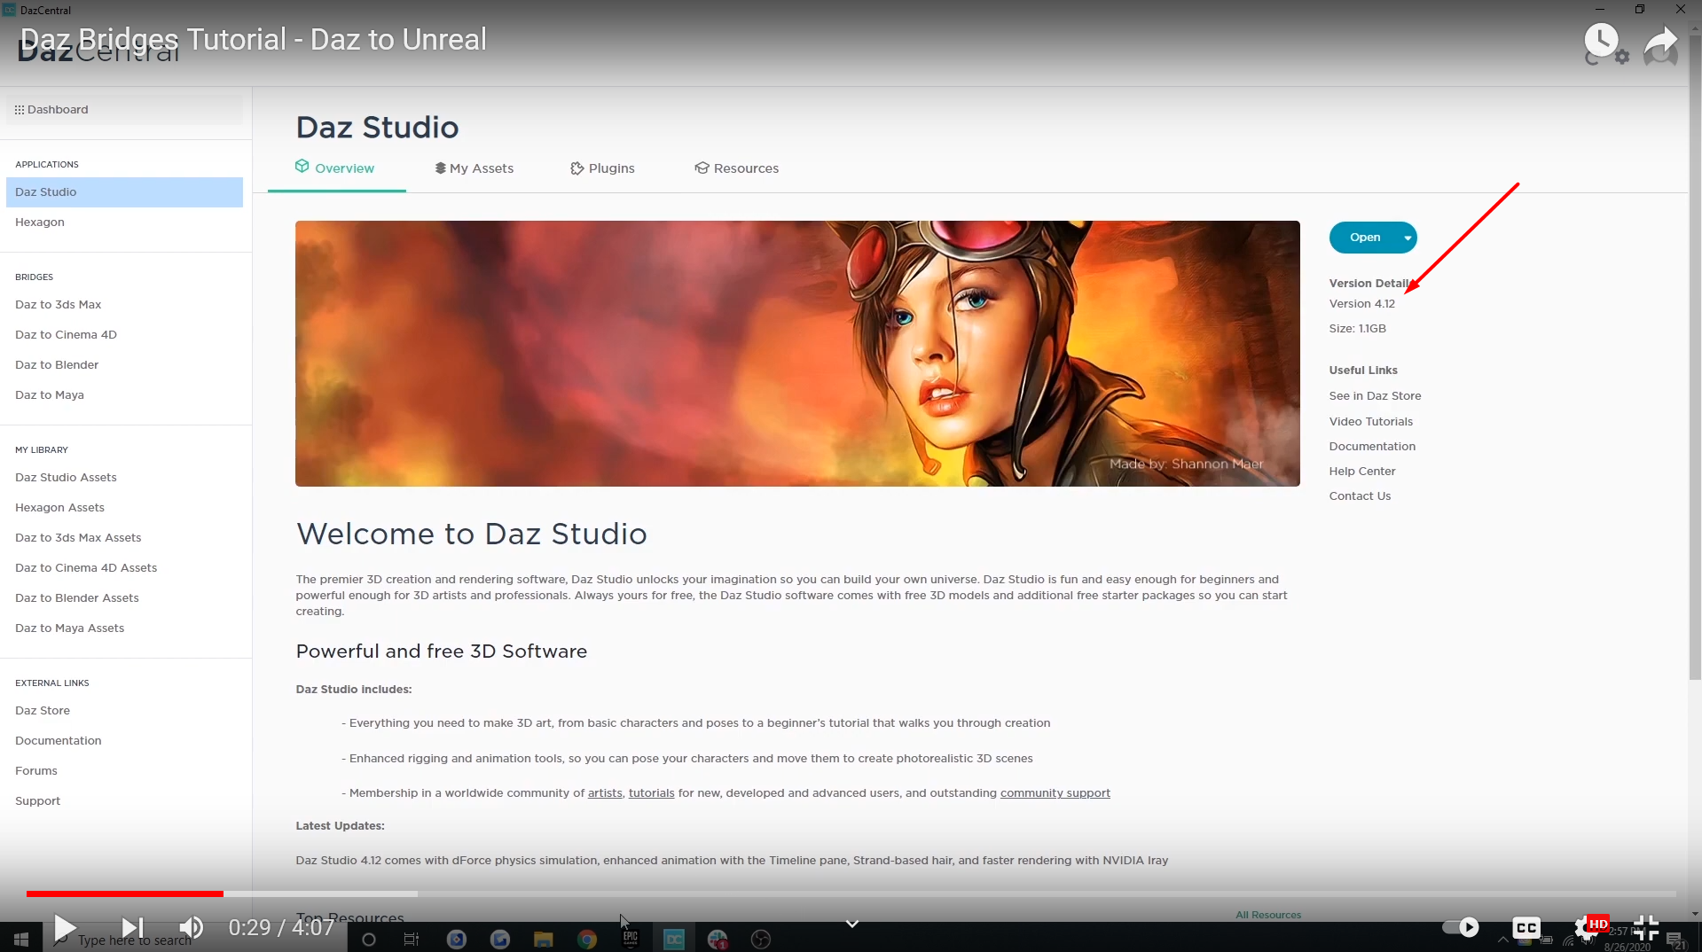Expand chevron below the progress bar
Screen dimensions: 1702x952
coord(851,924)
